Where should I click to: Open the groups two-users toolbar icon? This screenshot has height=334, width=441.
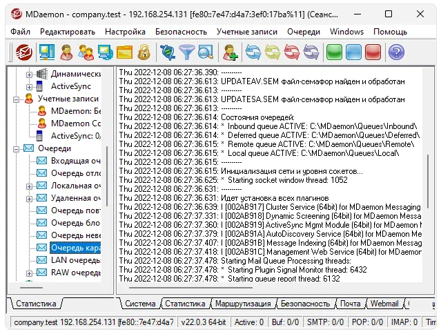(x=86, y=52)
